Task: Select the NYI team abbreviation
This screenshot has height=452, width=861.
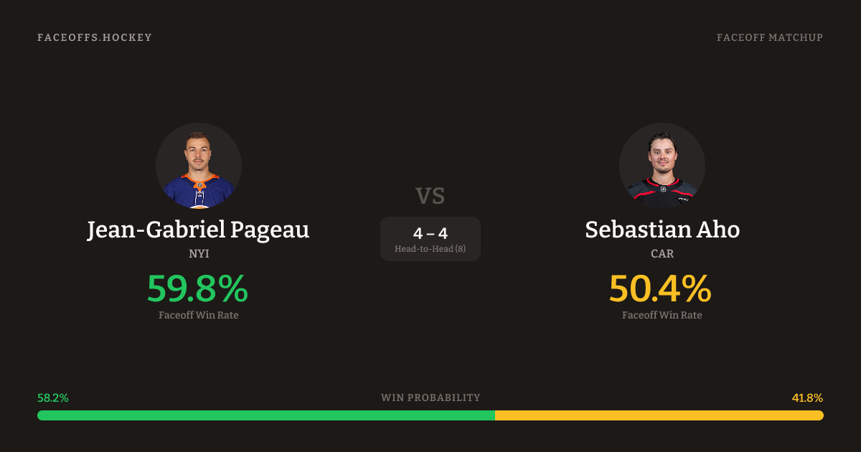Action: 199,254
